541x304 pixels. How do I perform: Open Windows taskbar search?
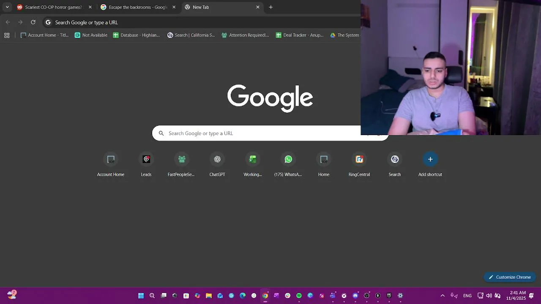[152, 296]
